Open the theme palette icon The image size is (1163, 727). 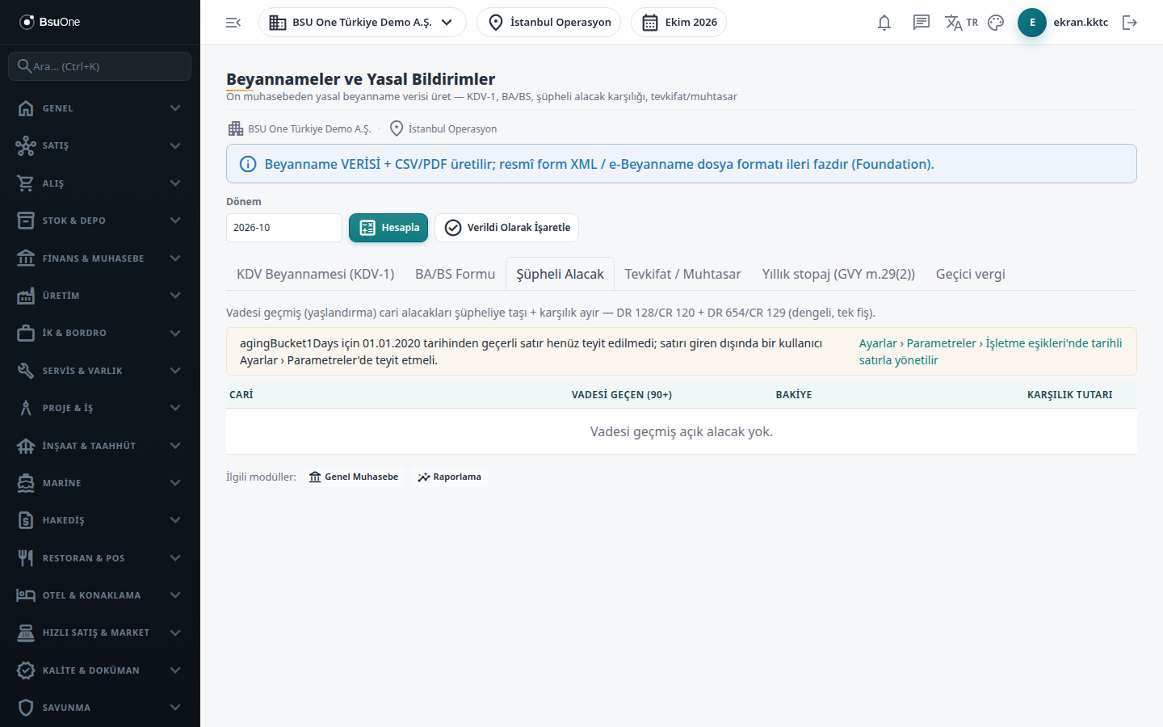996,23
